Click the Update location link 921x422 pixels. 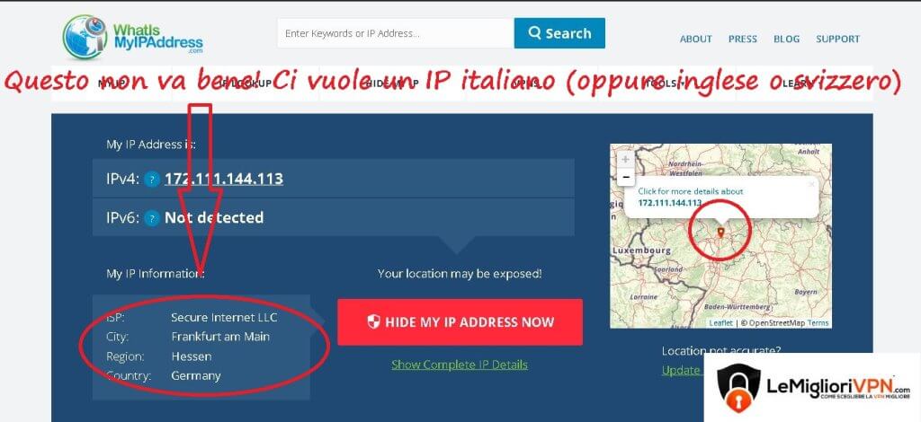click(x=682, y=370)
